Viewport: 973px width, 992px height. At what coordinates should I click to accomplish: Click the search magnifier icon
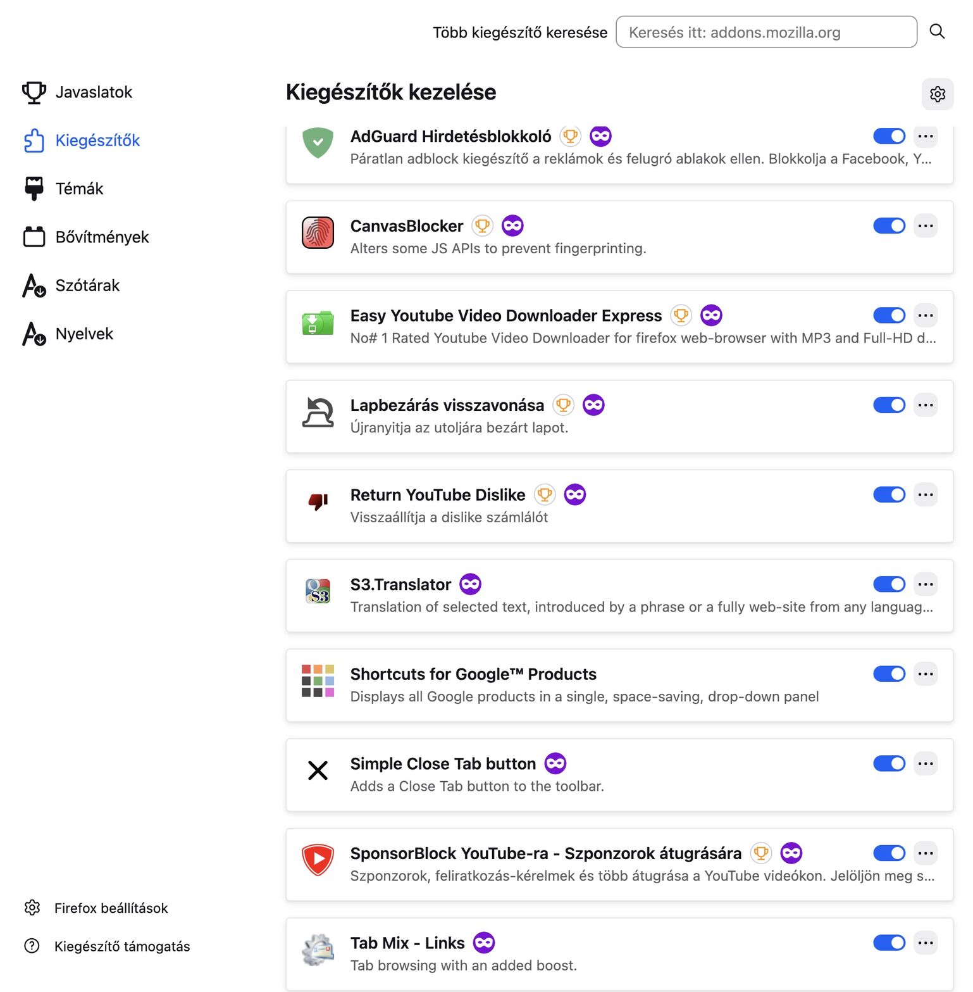[x=937, y=31]
